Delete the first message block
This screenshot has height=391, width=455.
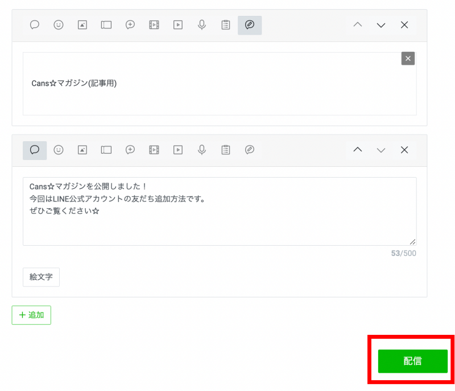tap(404, 25)
